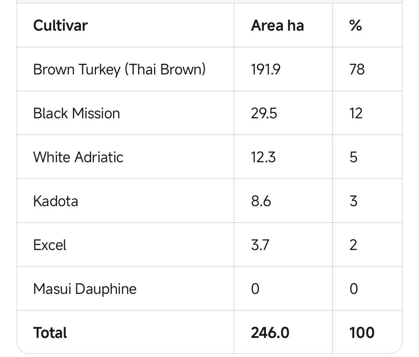
Task: Select the 246.0 total area cell
Action: pos(270,333)
